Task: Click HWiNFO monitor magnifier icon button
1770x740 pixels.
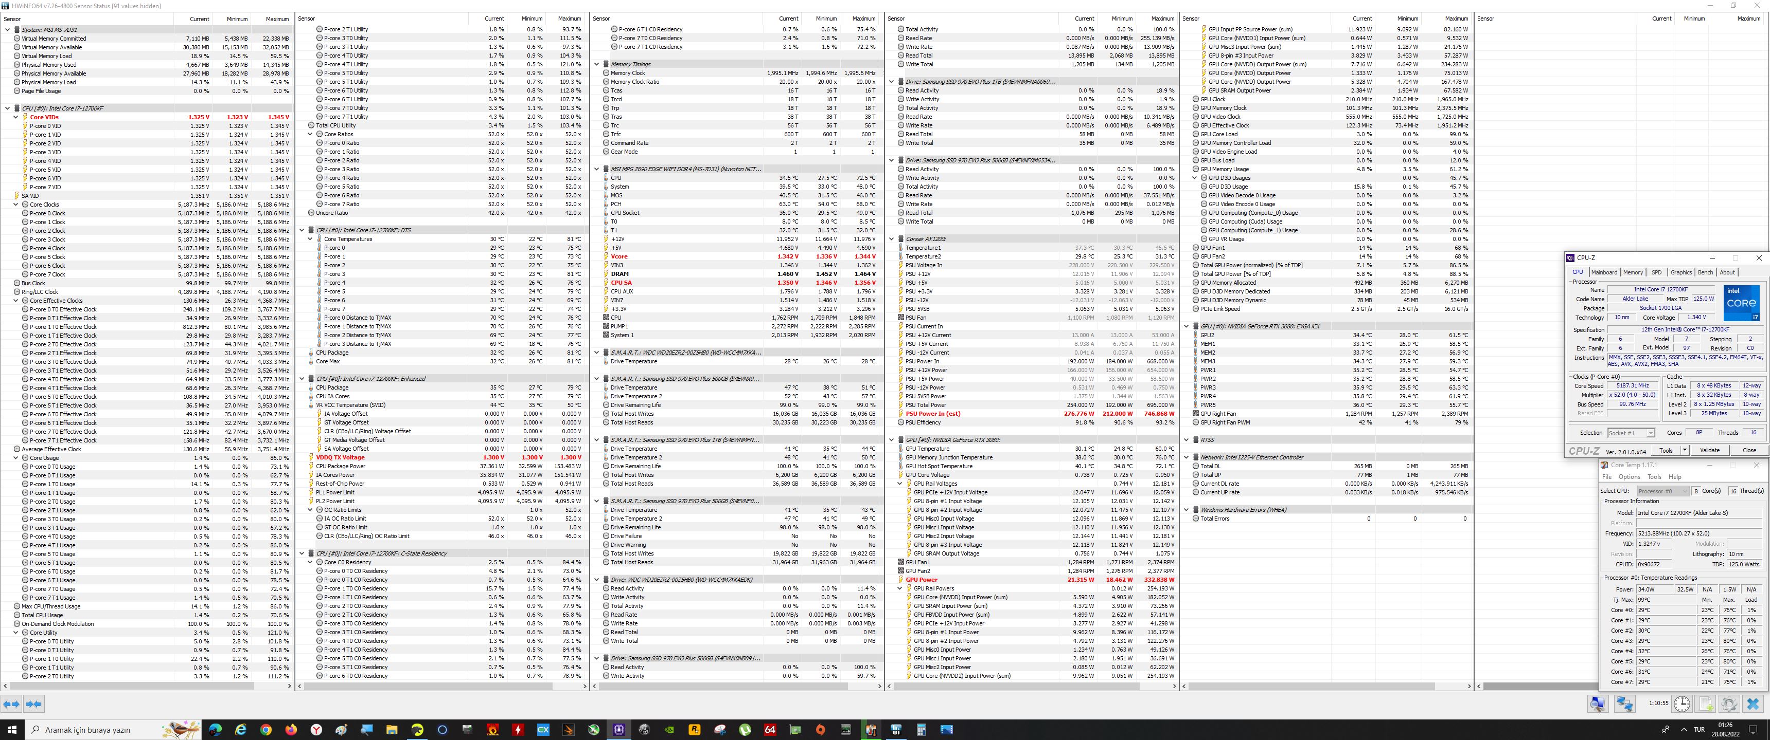Action: tap(1598, 704)
